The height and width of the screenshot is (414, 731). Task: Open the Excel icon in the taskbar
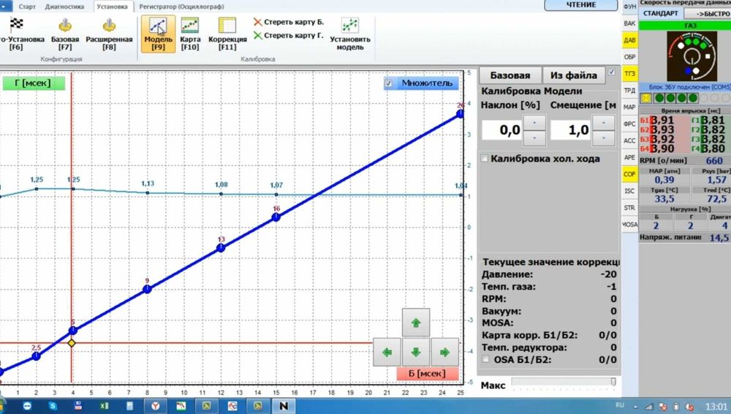coord(104,406)
